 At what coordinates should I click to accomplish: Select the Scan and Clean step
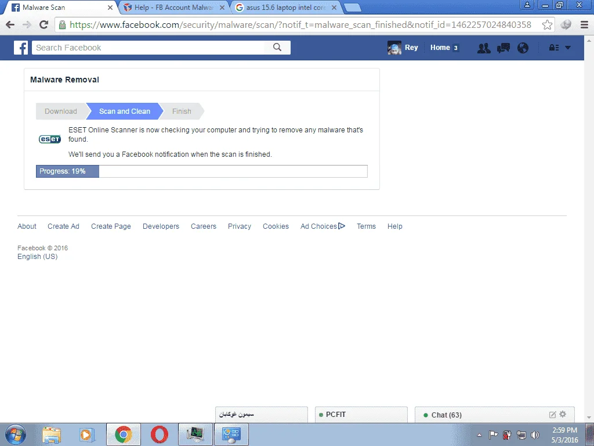(125, 111)
